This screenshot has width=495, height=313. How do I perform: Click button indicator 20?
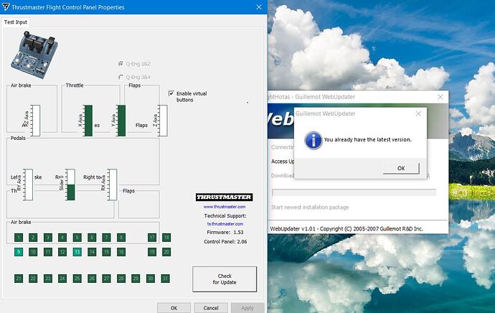[x=166, y=252]
